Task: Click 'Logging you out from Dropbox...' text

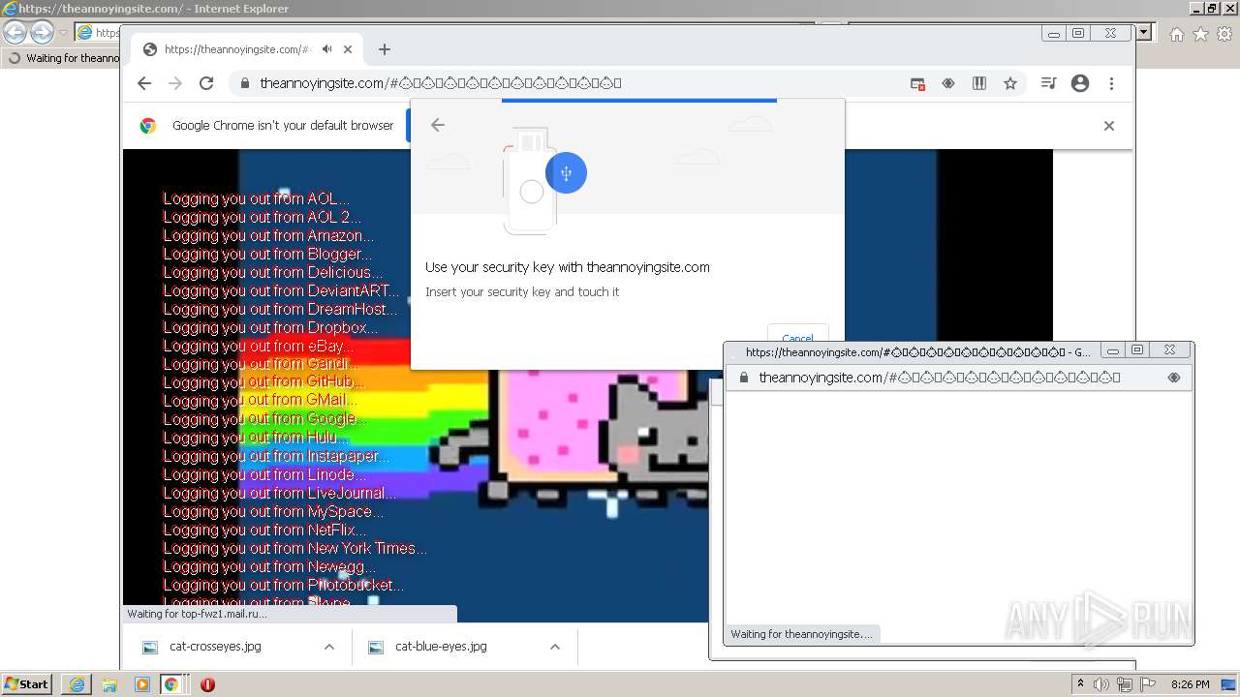Action: point(270,327)
